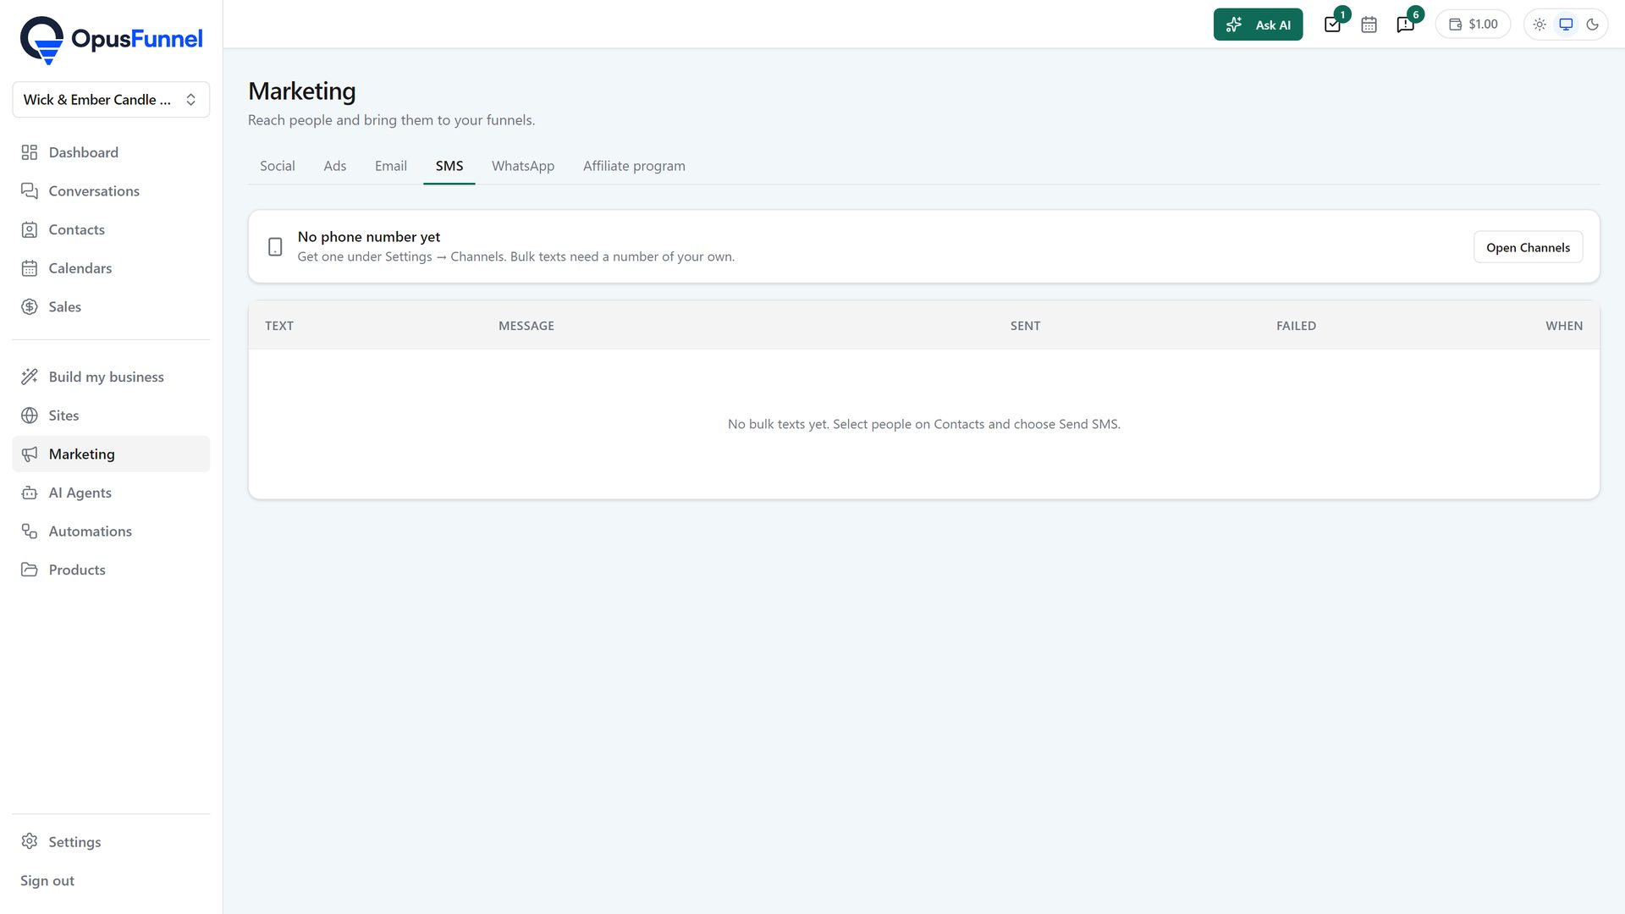Viewport: 1625px width, 914px height.
Task: Switch to the Social tab
Action: point(278,166)
